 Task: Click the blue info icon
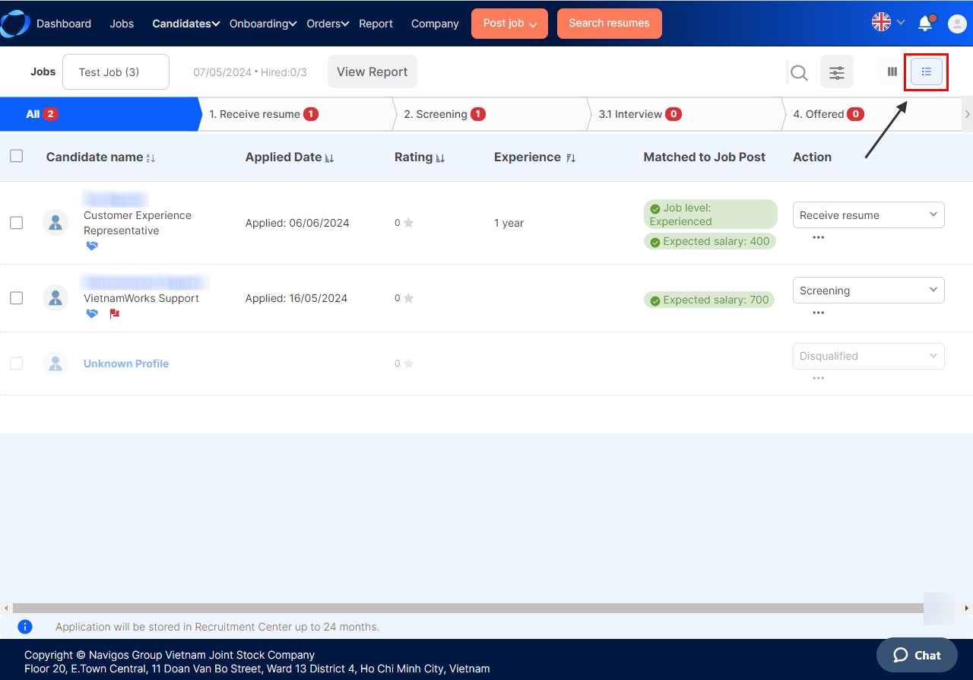click(x=25, y=627)
